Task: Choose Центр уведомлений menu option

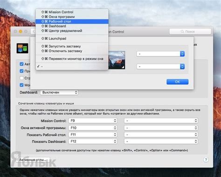Action: point(72,31)
